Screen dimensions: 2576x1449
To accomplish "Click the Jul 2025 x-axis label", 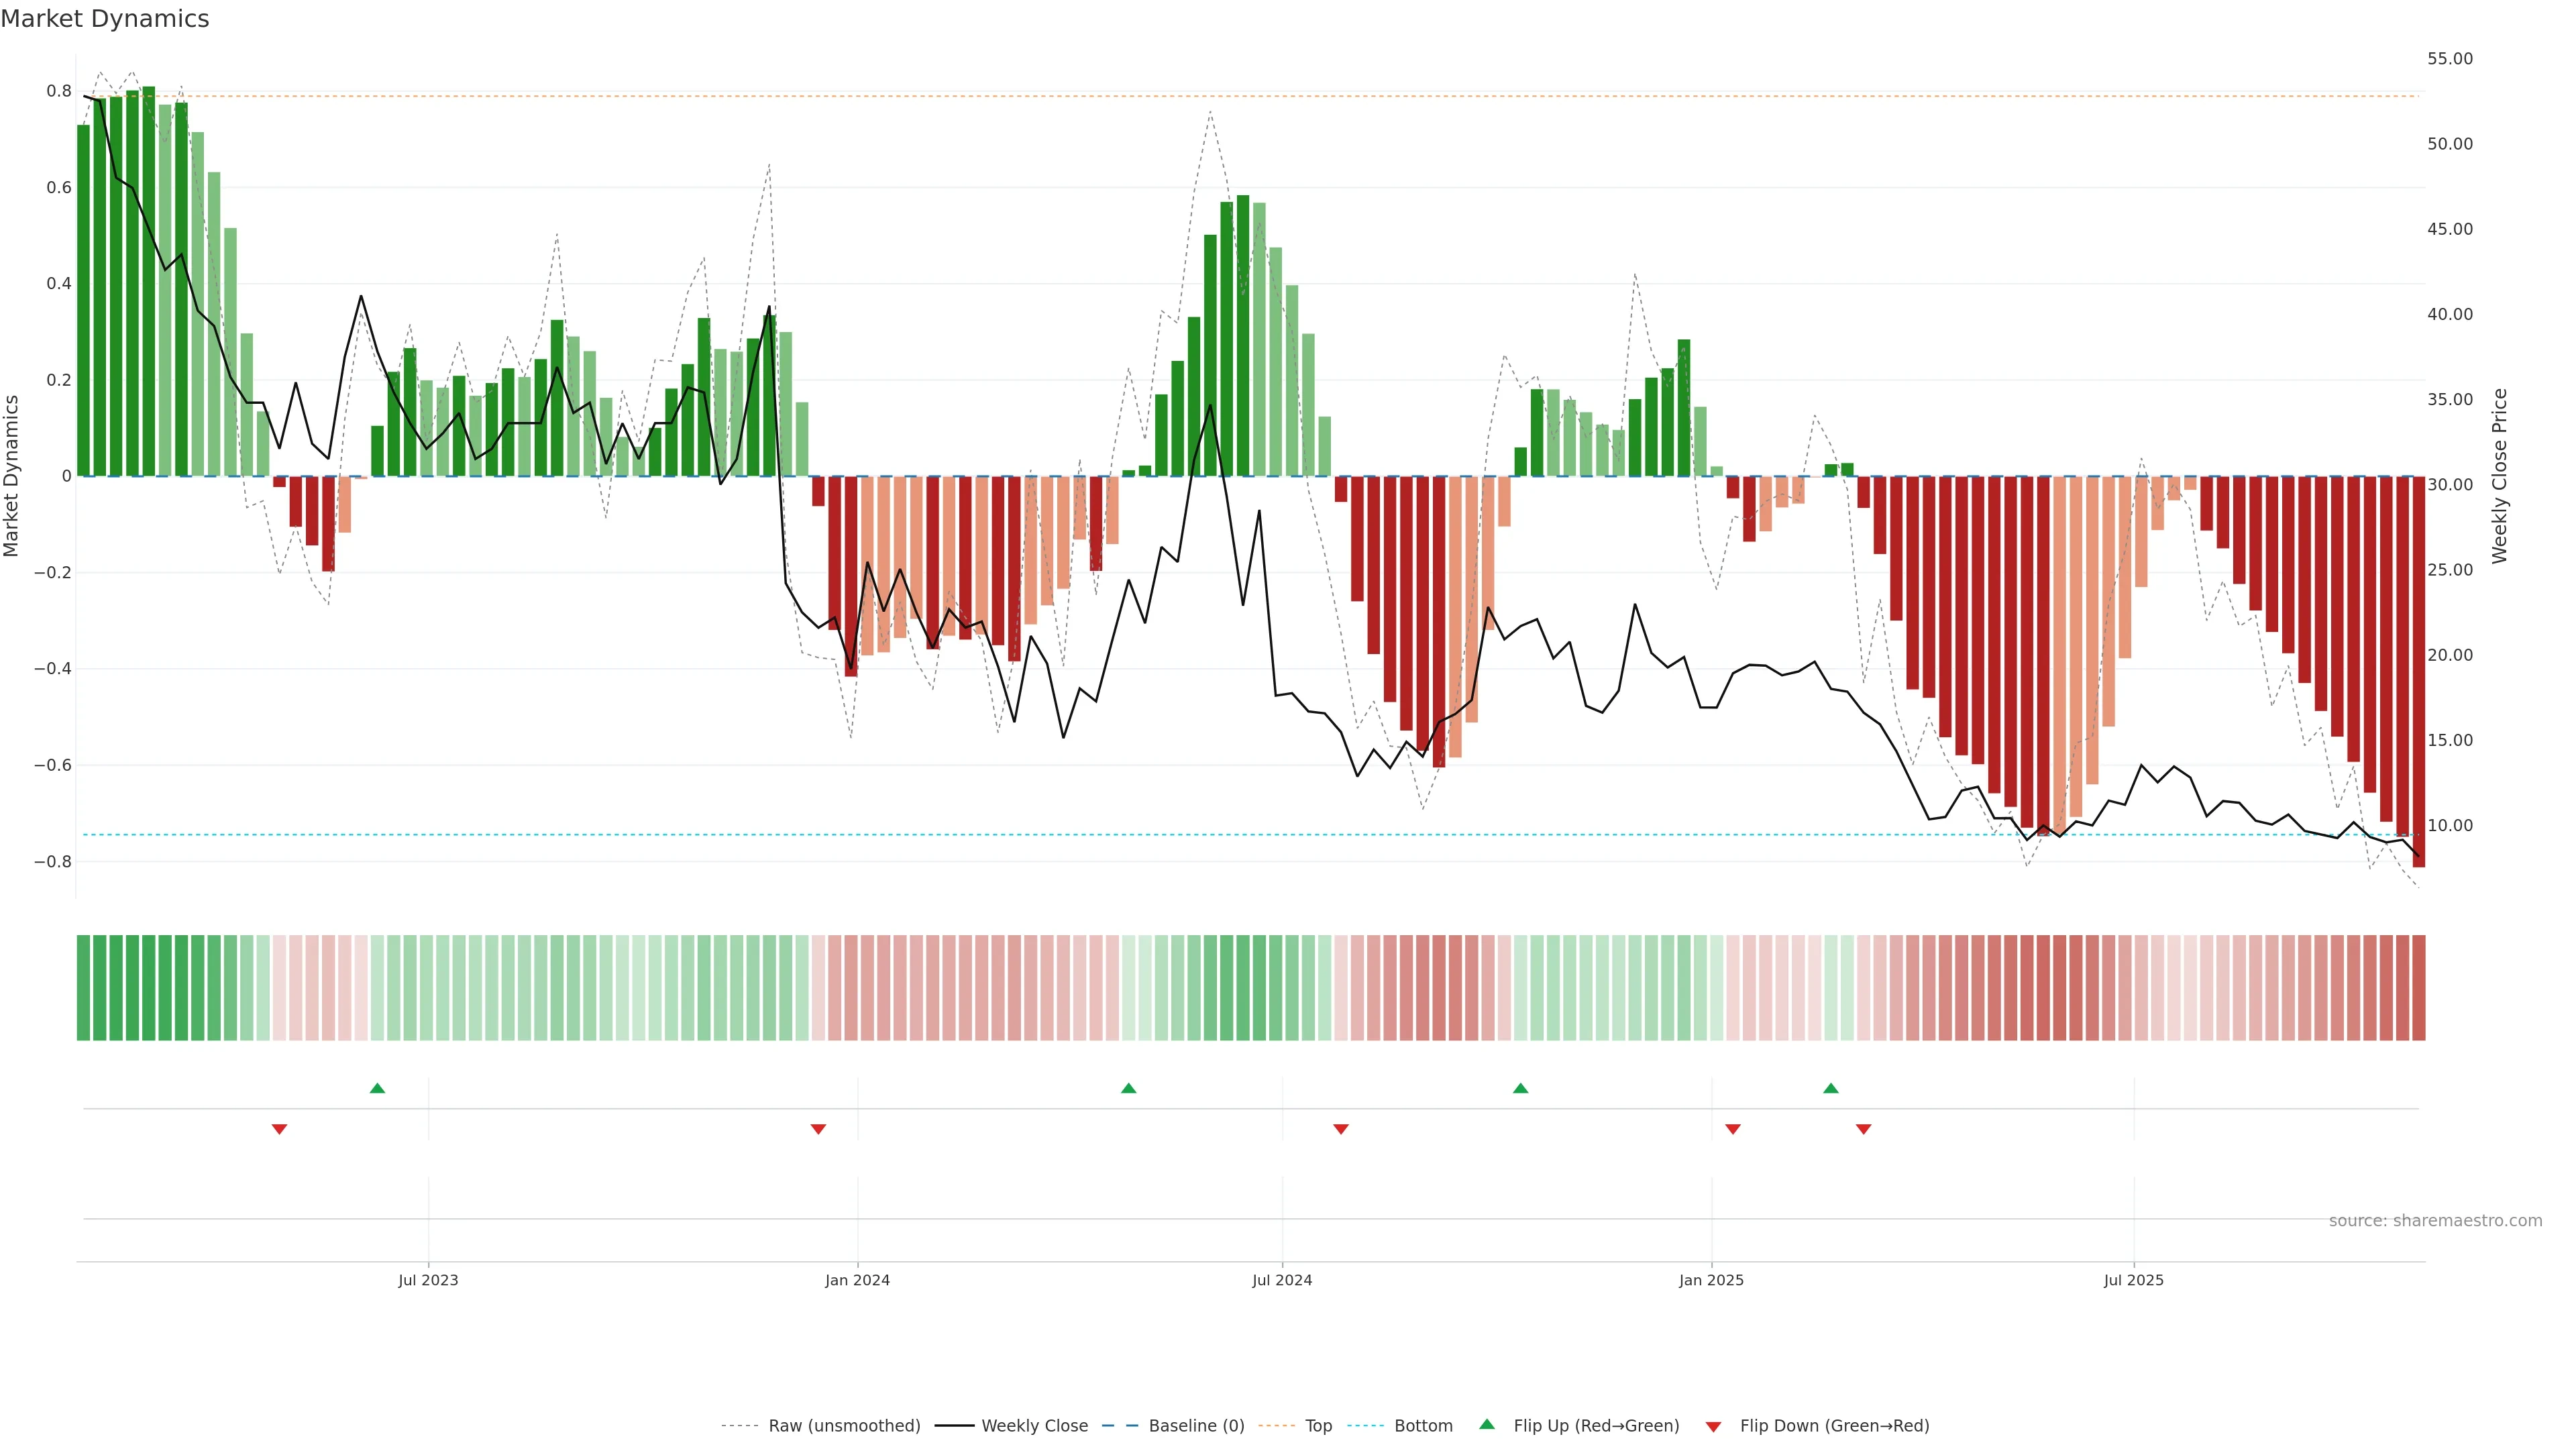I will tap(2133, 1280).
